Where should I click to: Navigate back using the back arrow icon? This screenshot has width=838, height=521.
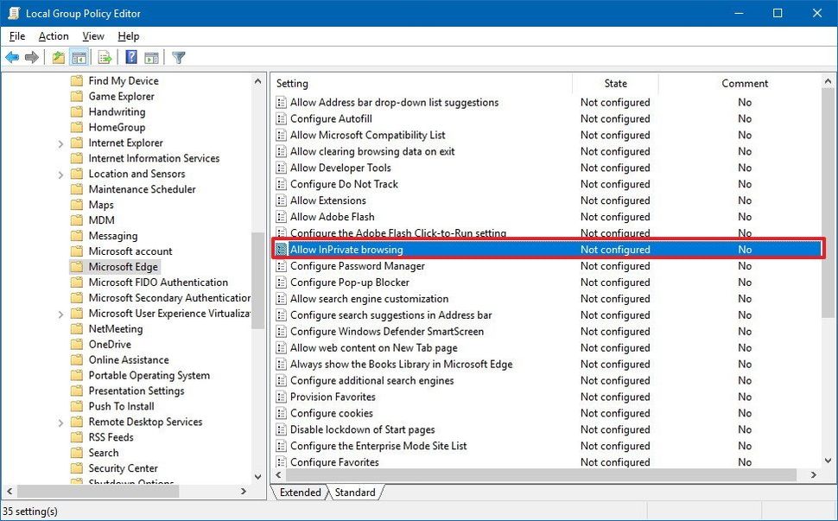12,57
